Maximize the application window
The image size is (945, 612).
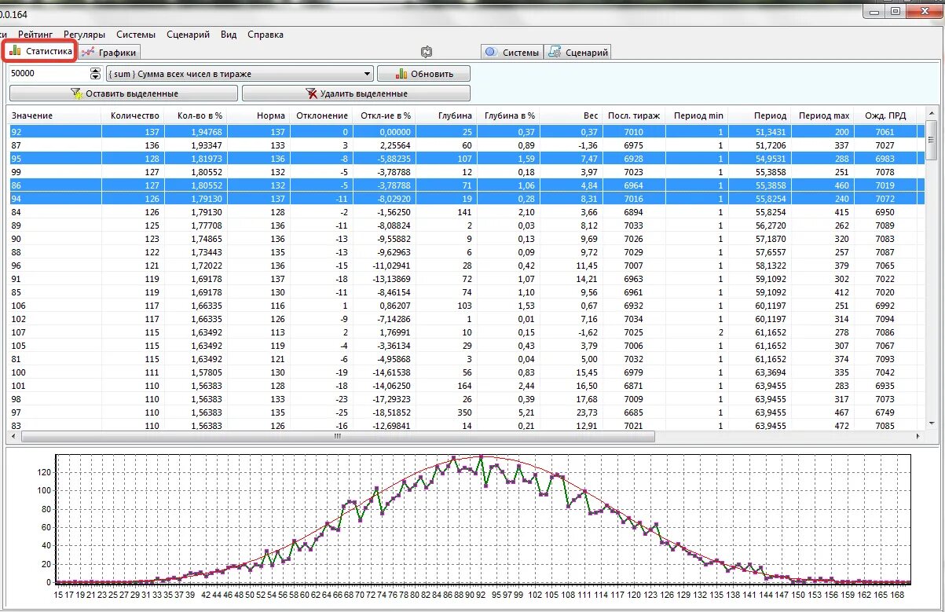pyautogui.click(x=896, y=11)
